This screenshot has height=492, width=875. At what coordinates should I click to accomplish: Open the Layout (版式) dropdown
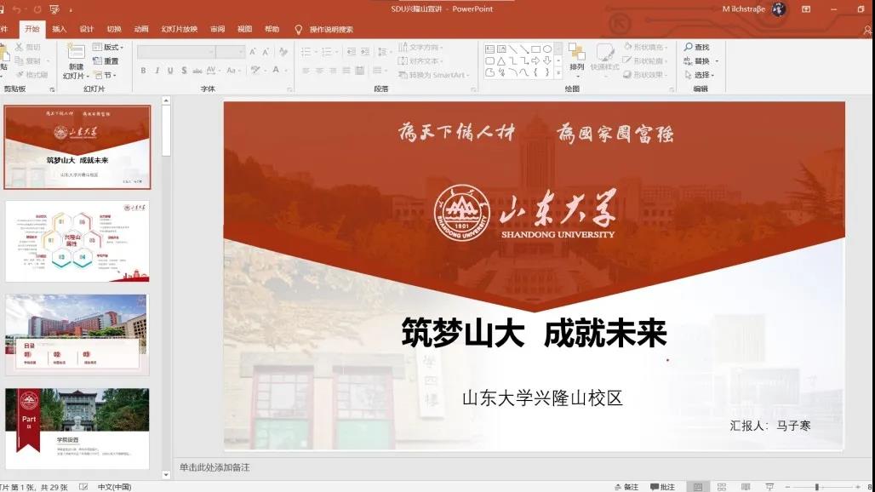[x=108, y=48]
